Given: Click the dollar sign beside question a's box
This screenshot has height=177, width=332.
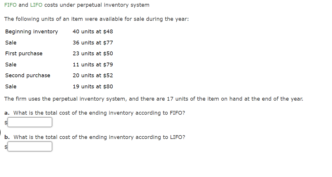Looking at the screenshot, I should (5, 123).
